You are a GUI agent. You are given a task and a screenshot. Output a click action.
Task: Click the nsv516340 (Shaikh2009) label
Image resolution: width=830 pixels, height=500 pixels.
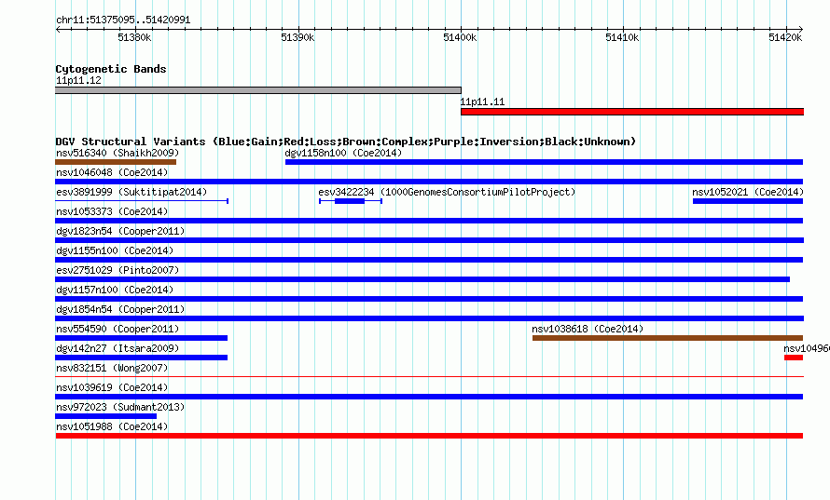pos(118,153)
